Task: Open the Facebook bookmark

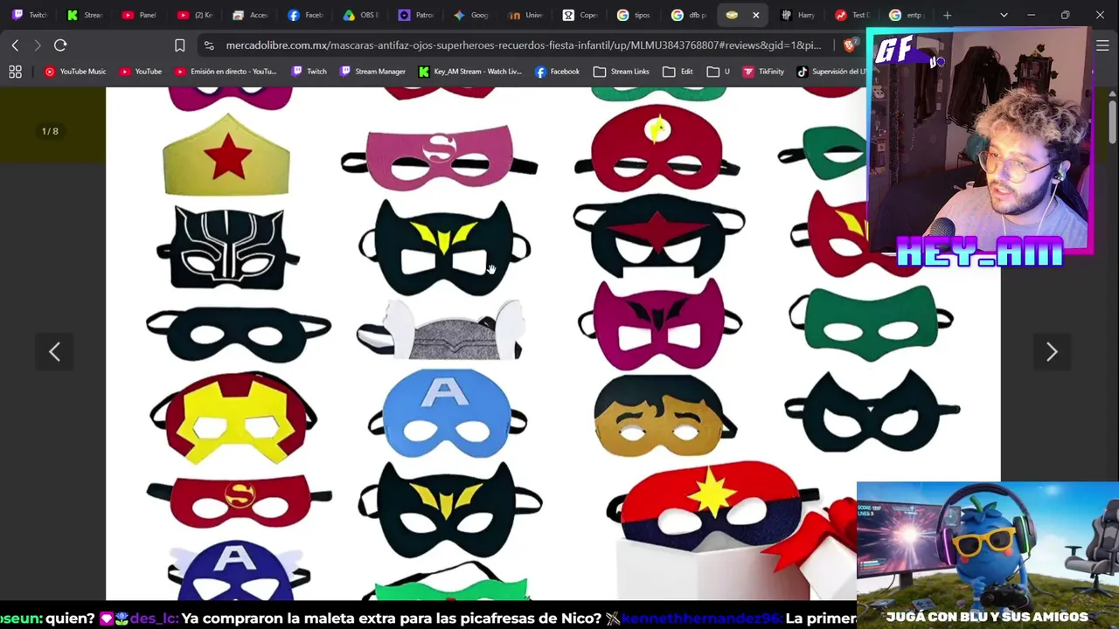Action: (x=558, y=72)
